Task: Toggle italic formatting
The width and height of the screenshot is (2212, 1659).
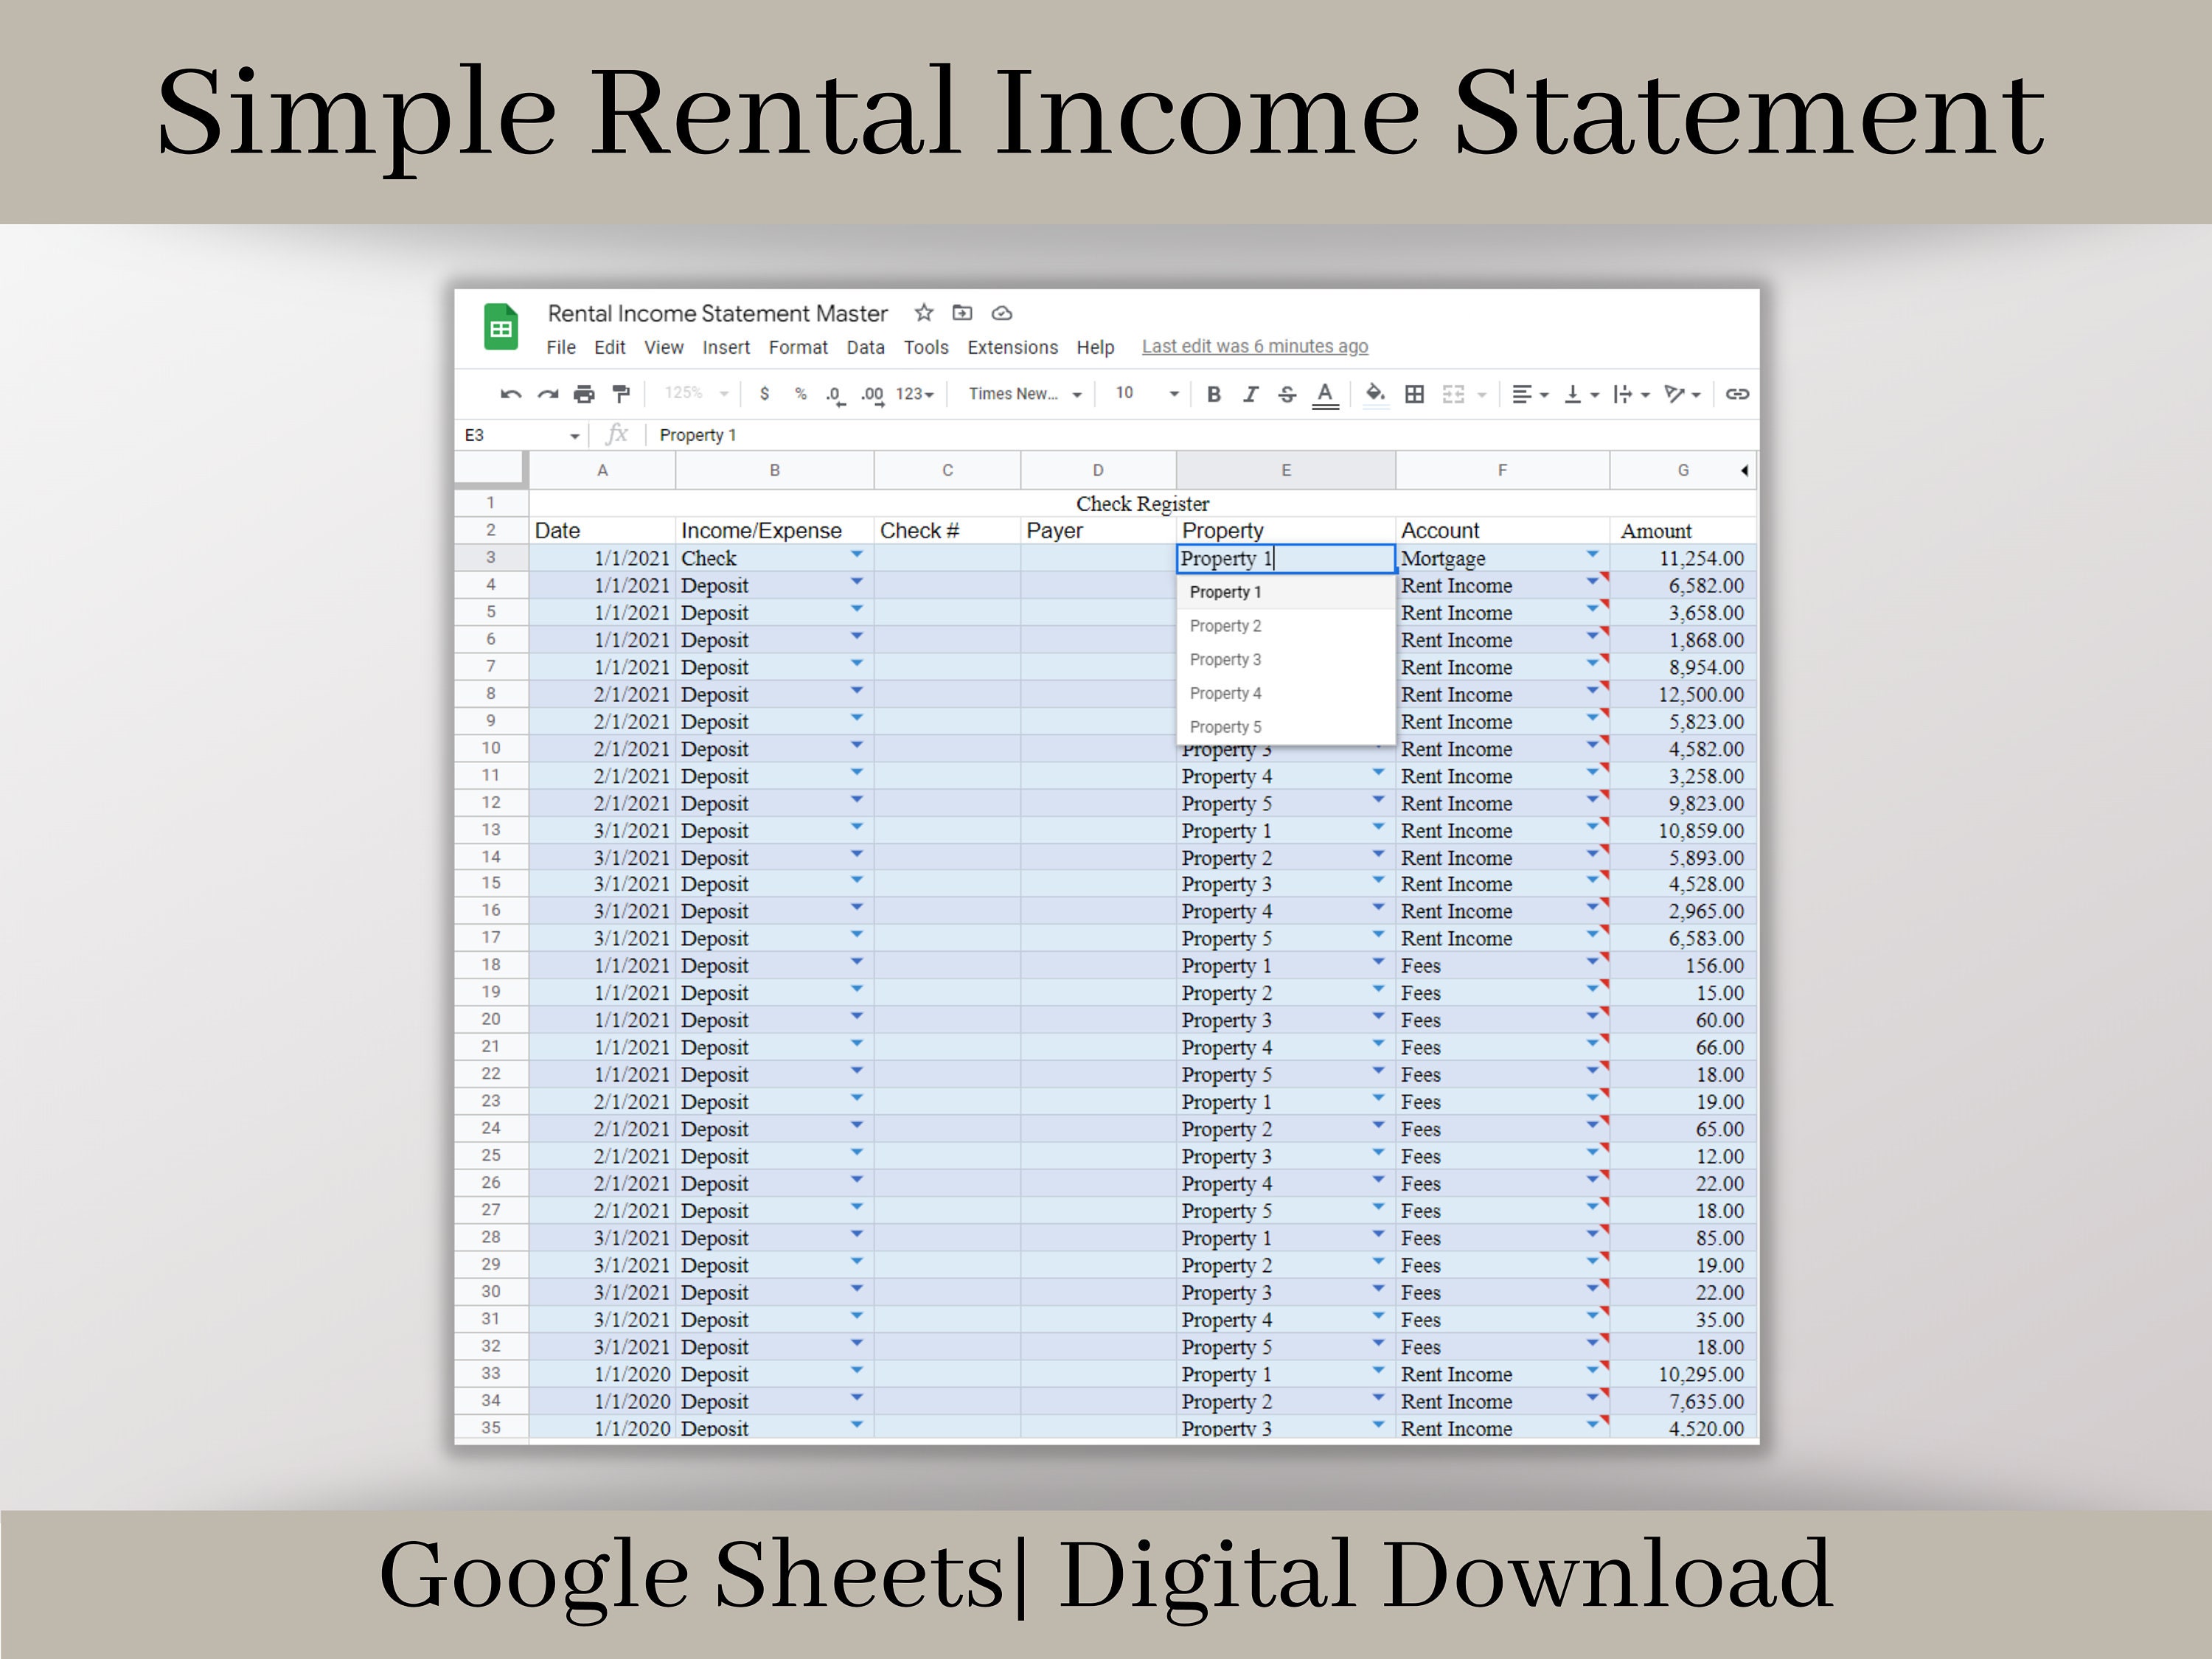Action: pos(1252,394)
